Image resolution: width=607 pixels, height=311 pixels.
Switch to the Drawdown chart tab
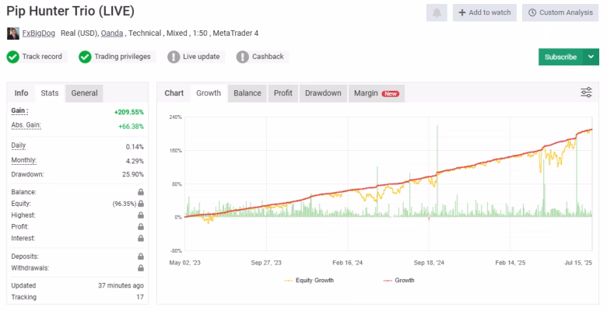(x=323, y=93)
